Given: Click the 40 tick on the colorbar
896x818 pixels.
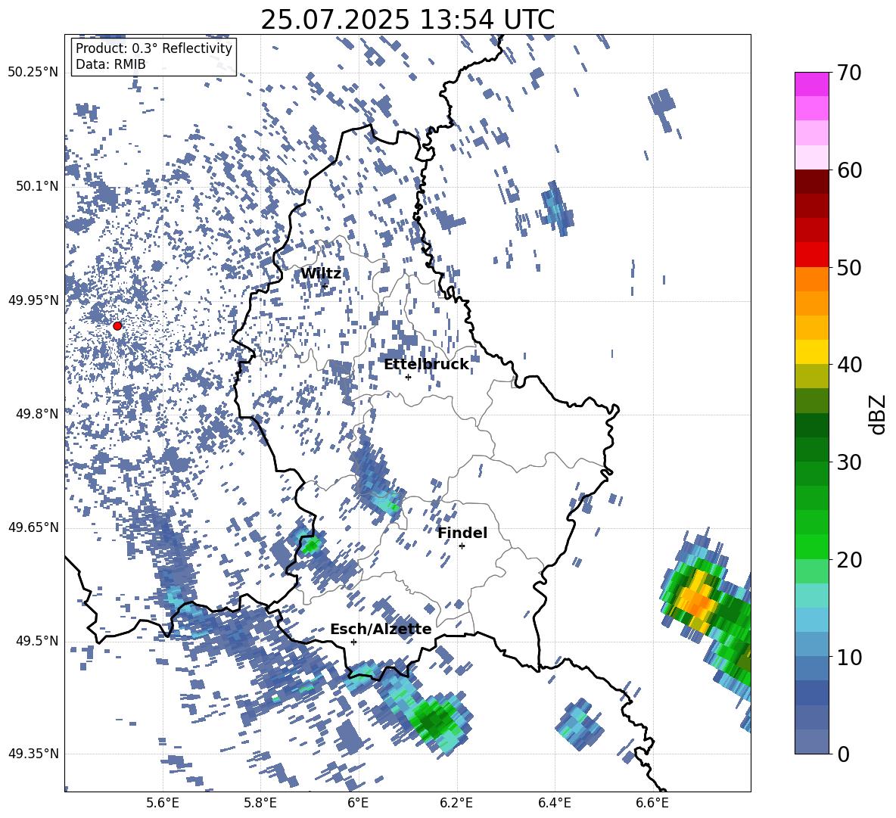Looking at the screenshot, I should (x=849, y=365).
